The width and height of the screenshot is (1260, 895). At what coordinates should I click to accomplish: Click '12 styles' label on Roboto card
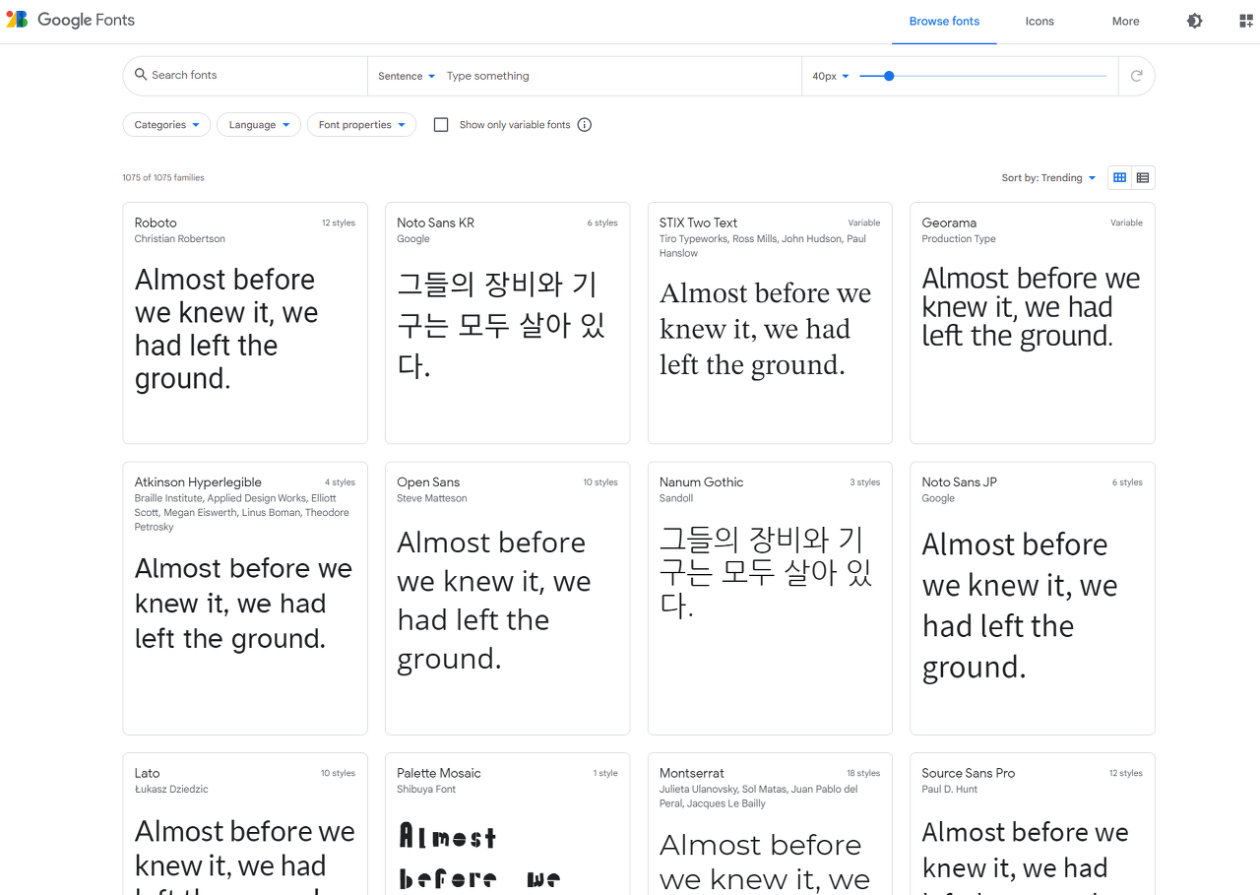(x=339, y=224)
